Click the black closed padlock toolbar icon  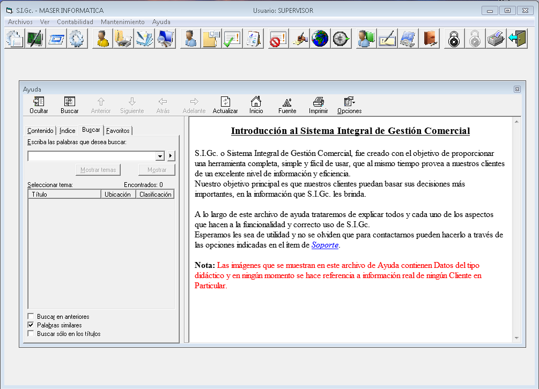(454, 39)
